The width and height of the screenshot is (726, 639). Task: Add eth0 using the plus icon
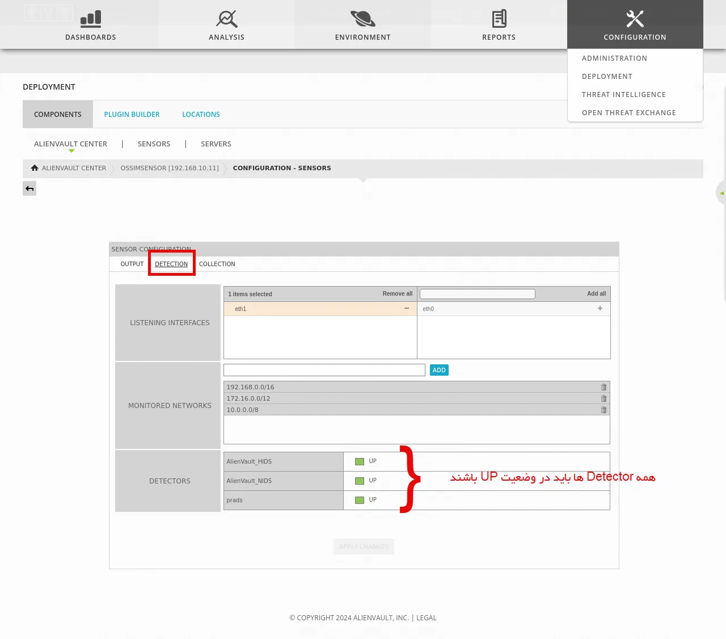click(600, 308)
